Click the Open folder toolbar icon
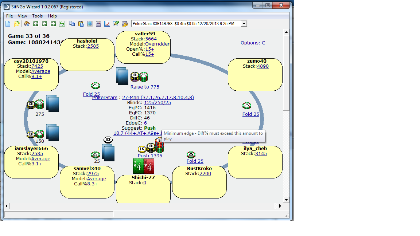 pos(17,24)
